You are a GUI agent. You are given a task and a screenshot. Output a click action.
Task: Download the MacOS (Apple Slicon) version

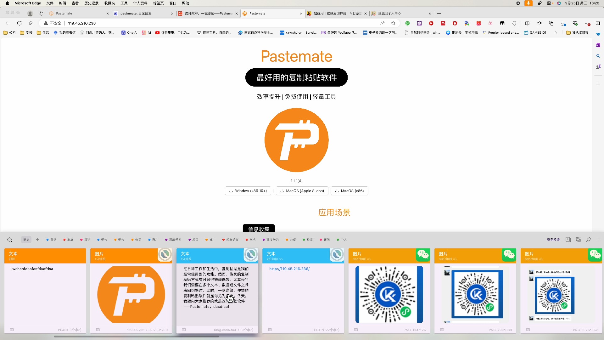tap(302, 191)
